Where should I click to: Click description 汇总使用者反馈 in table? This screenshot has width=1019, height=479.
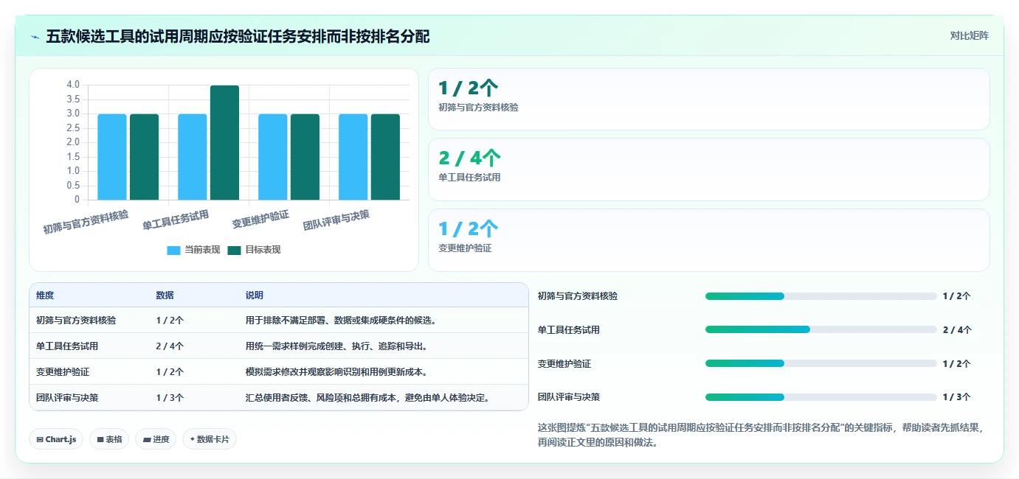point(367,398)
